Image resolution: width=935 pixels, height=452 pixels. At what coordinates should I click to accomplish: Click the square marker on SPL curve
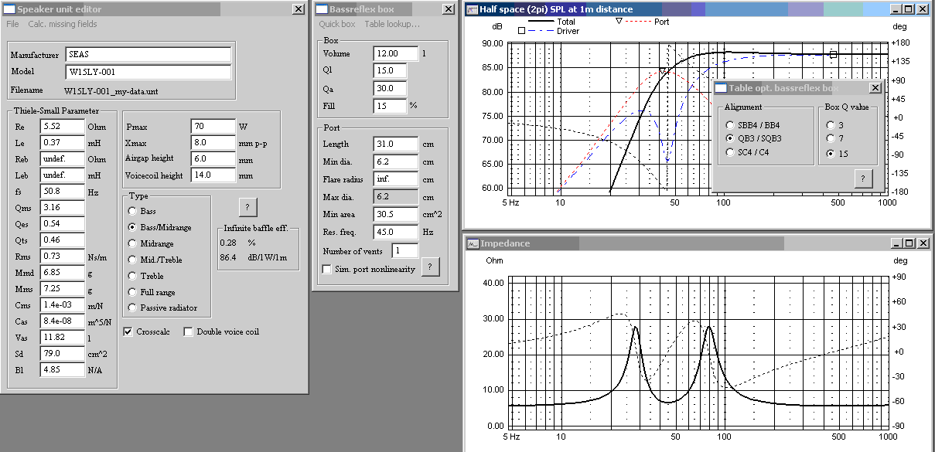point(833,54)
